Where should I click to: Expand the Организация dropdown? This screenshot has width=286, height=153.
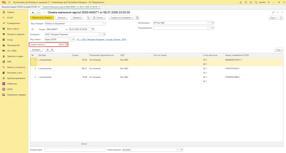point(209,23)
